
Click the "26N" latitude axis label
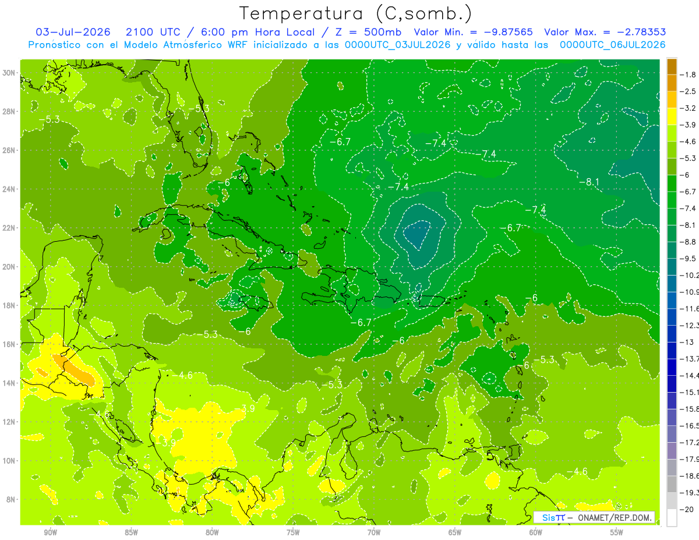[9, 150]
